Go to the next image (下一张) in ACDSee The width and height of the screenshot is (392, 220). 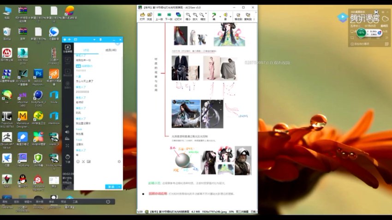(x=169, y=16)
